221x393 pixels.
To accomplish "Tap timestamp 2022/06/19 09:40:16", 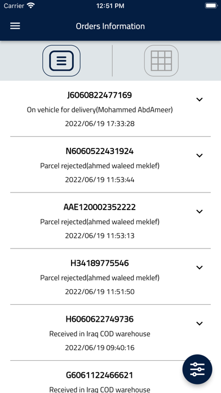I will [100, 348].
